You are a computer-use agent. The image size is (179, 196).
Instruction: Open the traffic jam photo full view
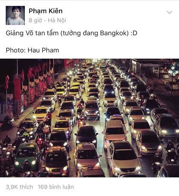click(89, 118)
